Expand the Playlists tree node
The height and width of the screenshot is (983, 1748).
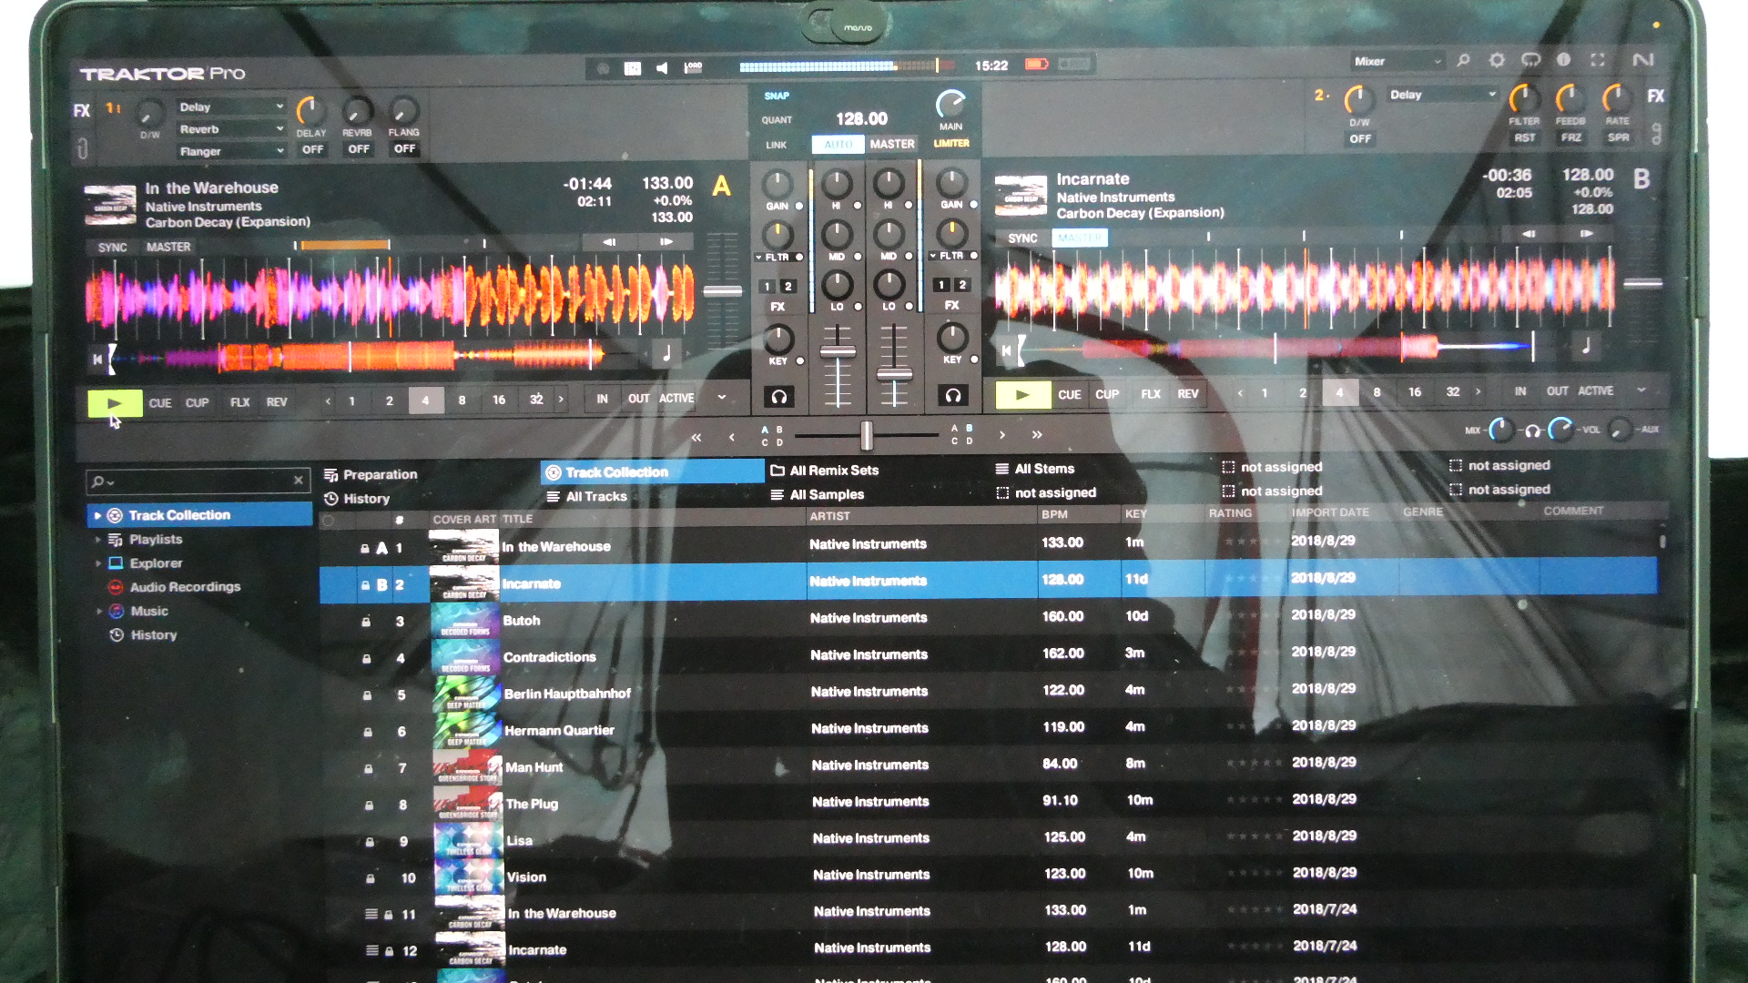pyautogui.click(x=97, y=540)
